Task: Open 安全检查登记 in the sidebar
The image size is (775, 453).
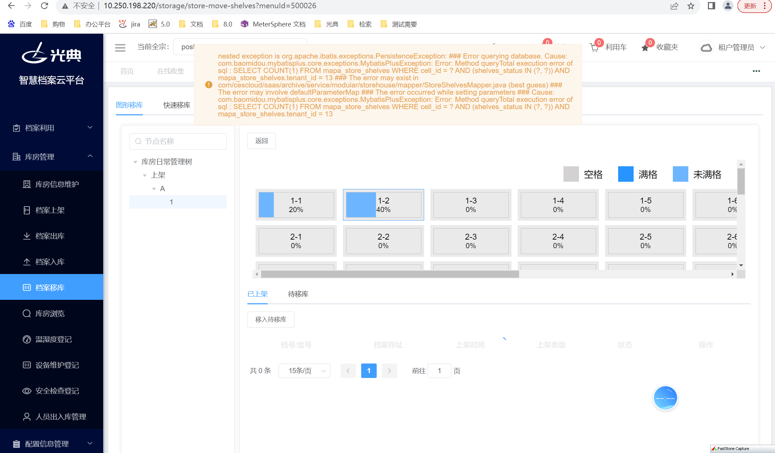Action: [52, 391]
